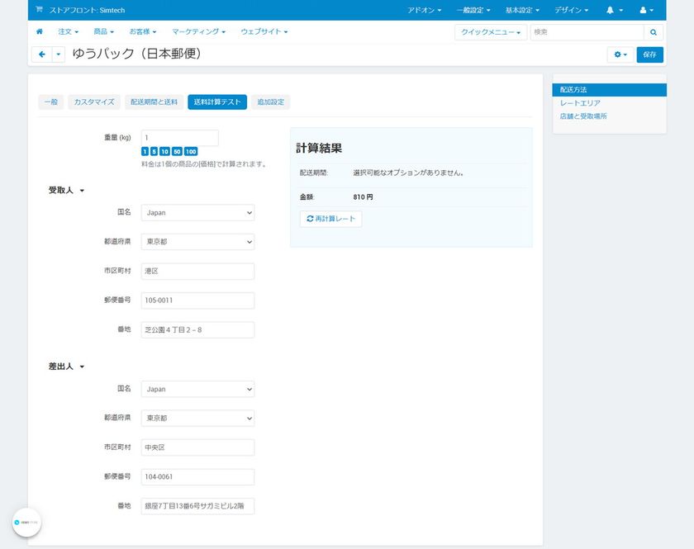The width and height of the screenshot is (694, 549).
Task: Click the home icon in navigation bar
Action: pos(39,31)
